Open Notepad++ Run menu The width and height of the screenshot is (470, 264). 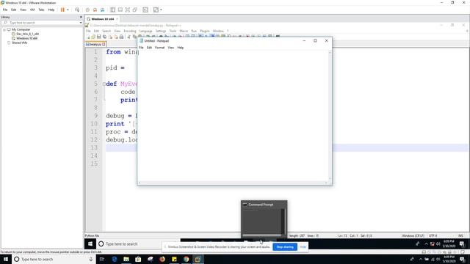194,31
